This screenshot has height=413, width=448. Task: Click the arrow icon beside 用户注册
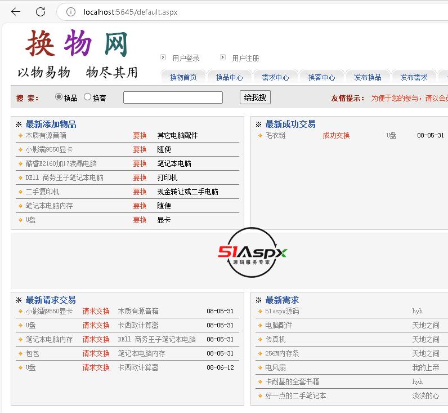coord(223,57)
